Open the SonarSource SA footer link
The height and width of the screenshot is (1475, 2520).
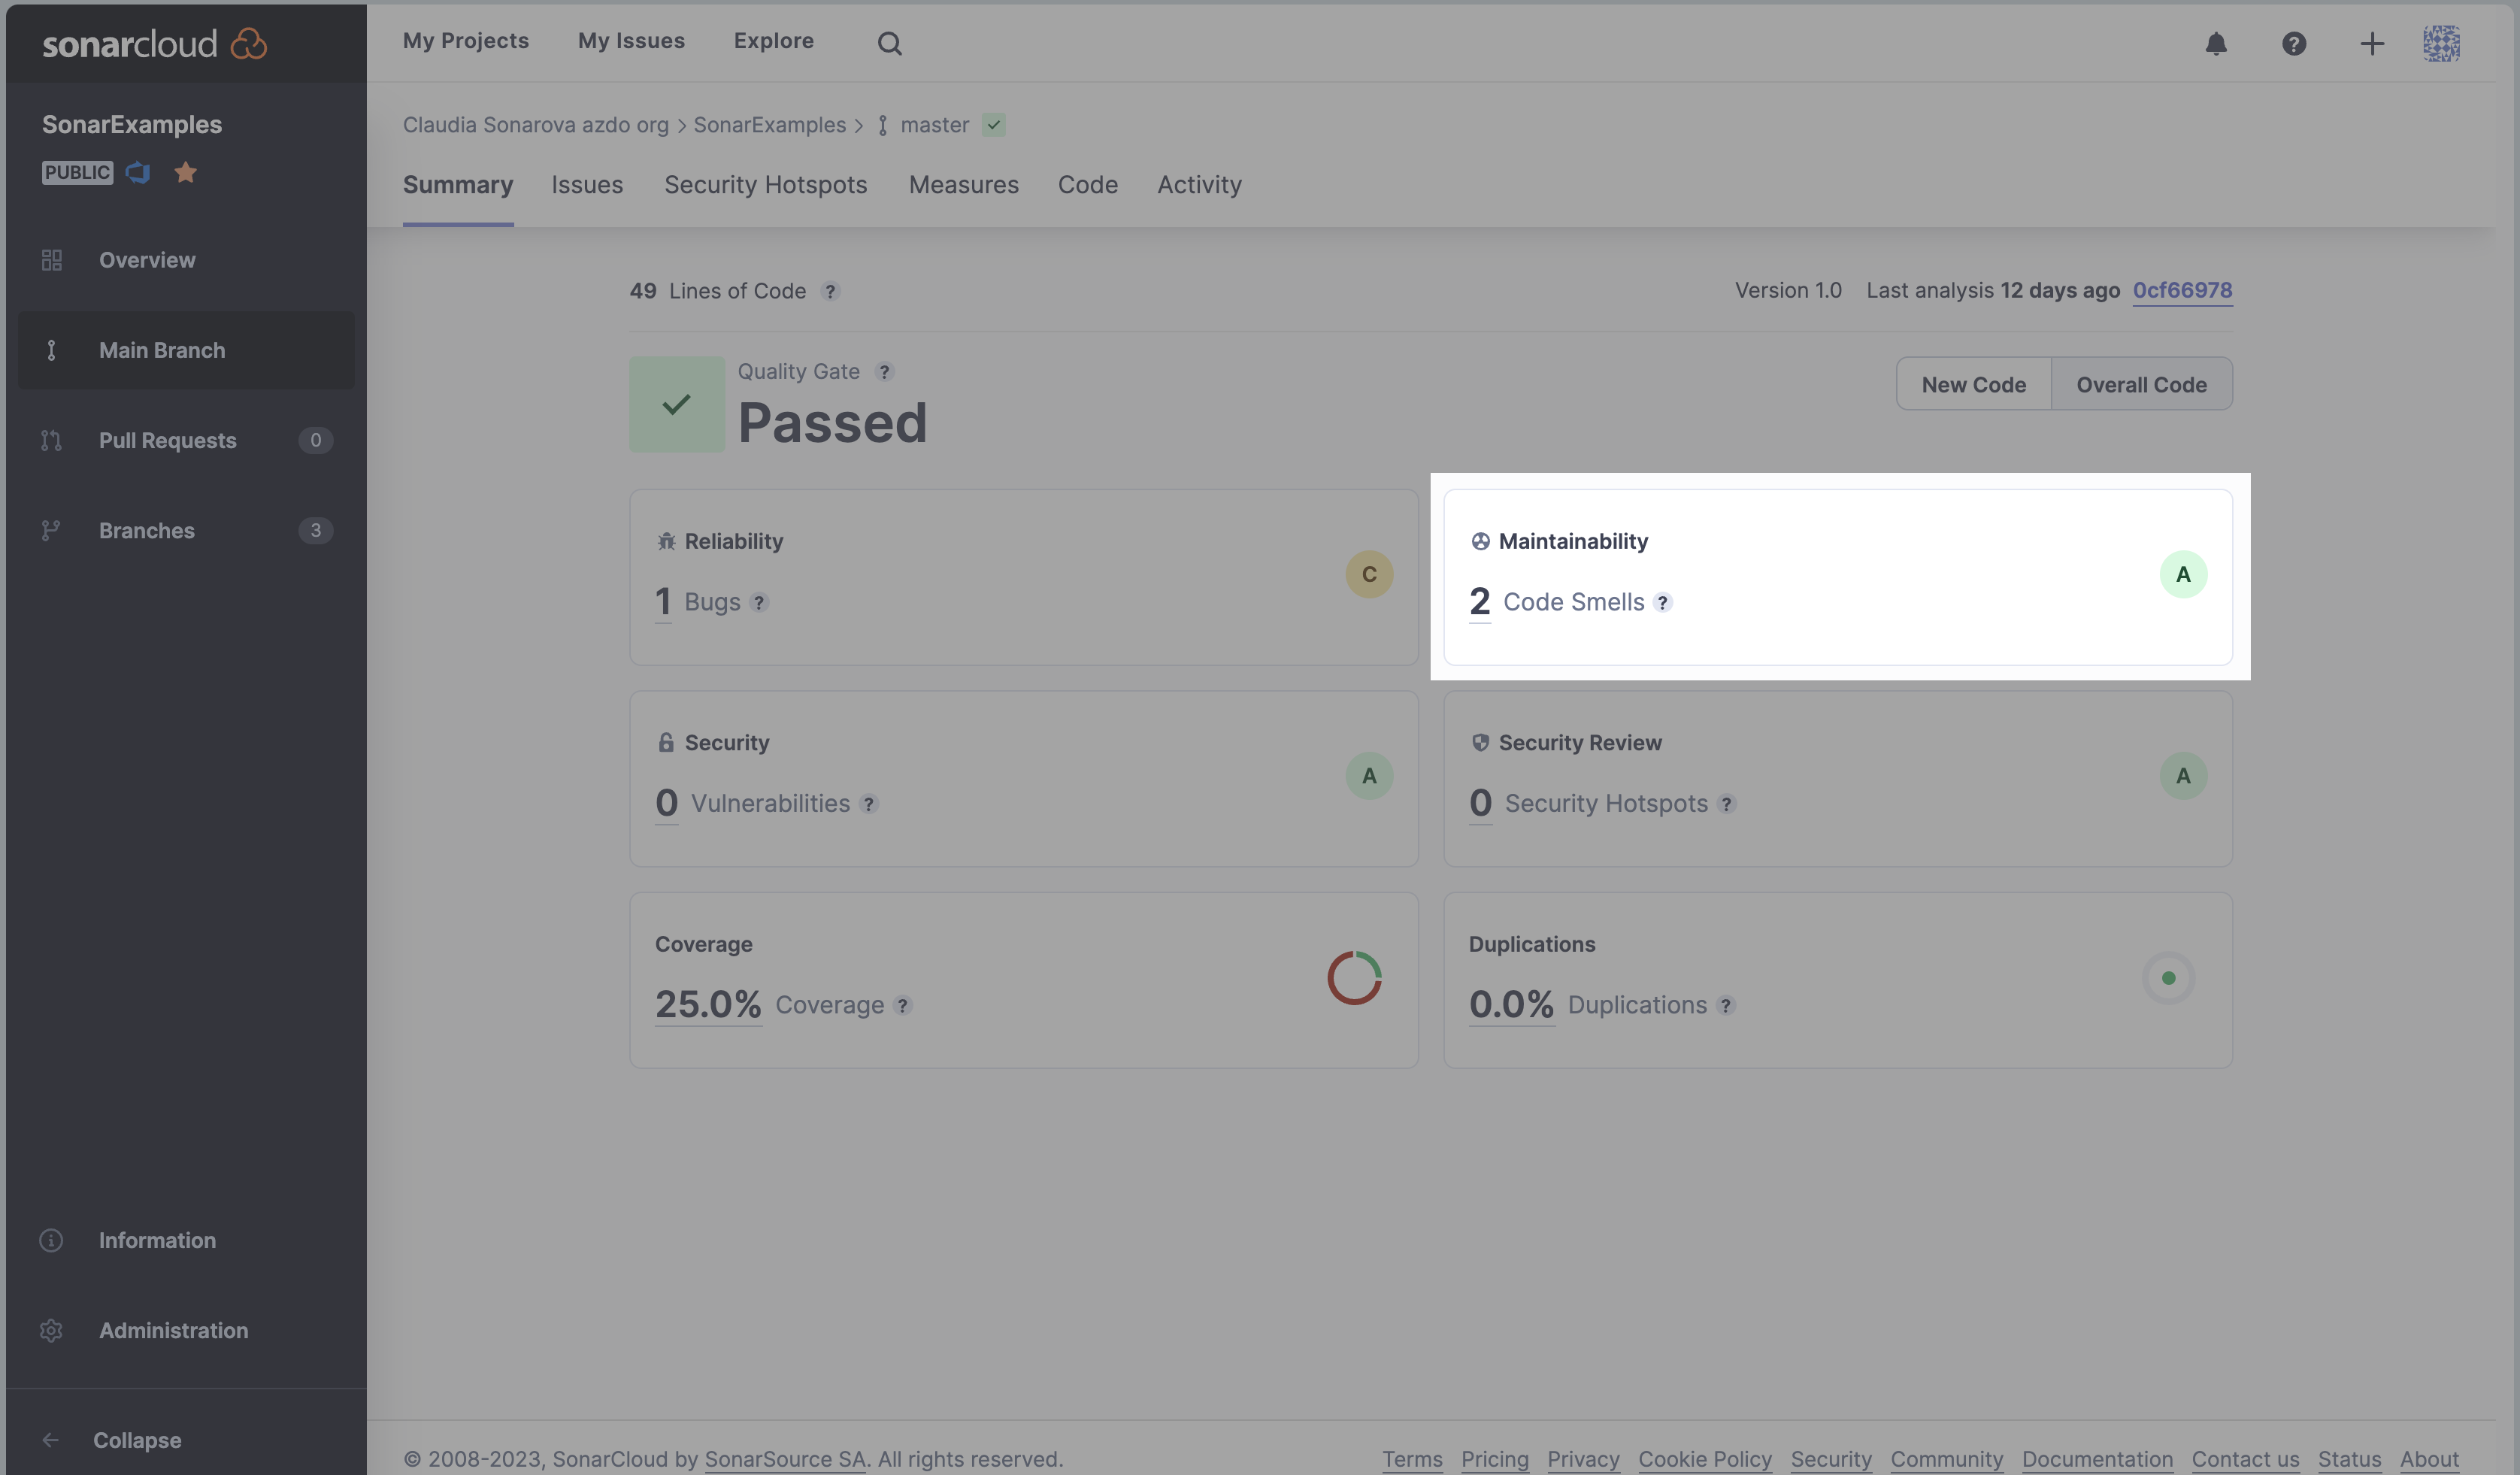click(785, 1459)
